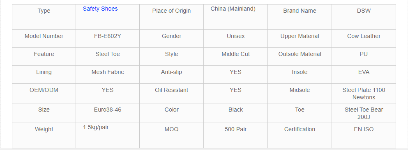The image size is (408, 150).
Task: Click the China (Mainland) origin value
Action: (x=233, y=9)
